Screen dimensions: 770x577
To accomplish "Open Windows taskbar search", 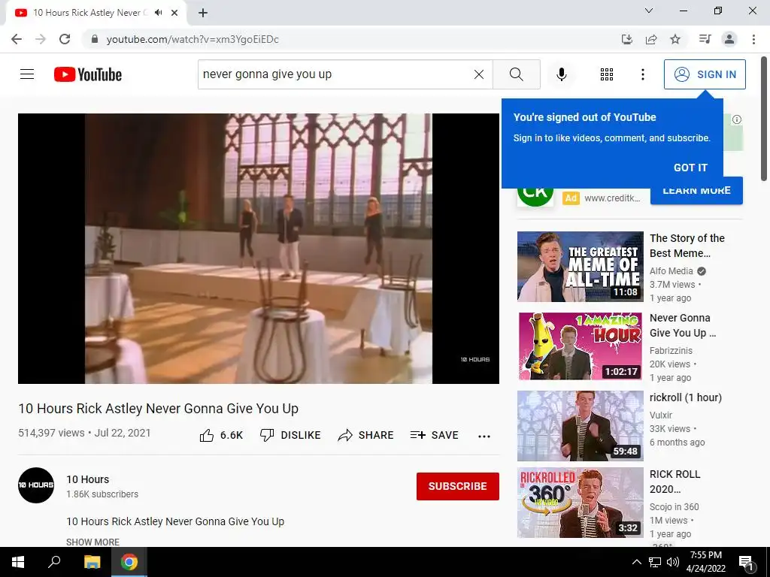I will click(54, 562).
